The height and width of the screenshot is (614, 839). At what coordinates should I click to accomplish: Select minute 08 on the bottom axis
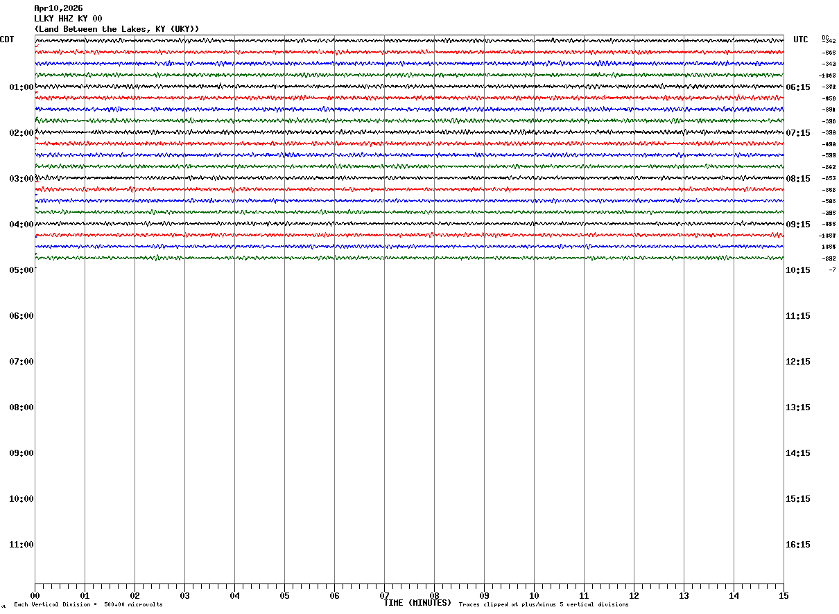[434, 596]
